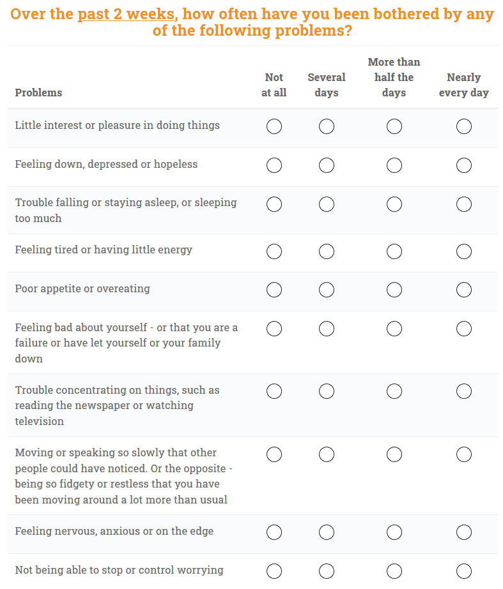Select 'Nearly every day' for little interest or pleasure

(464, 126)
